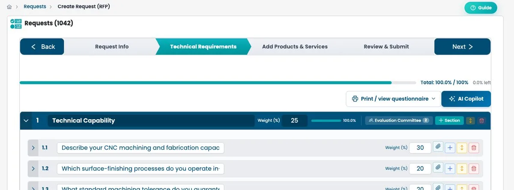Add a question after 1.1
This screenshot has width=514, height=190.
450,148
